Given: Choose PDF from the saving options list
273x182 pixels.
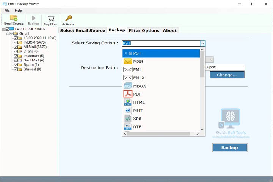Looking at the screenshot, I should tap(161, 94).
